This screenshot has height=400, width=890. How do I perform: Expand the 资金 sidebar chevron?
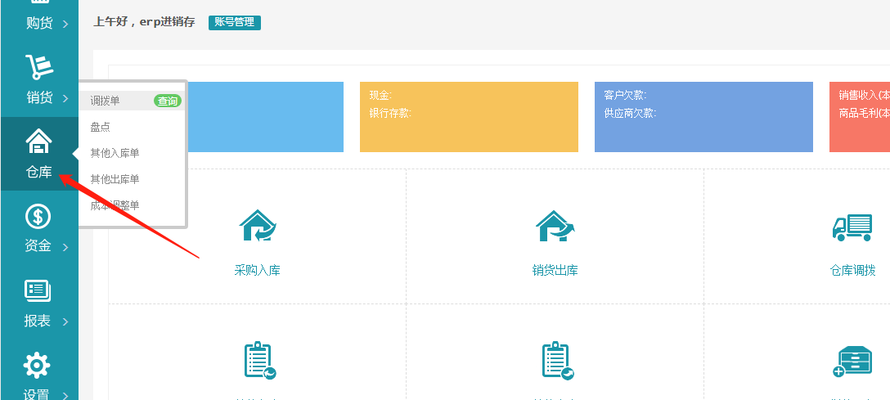click(65, 247)
